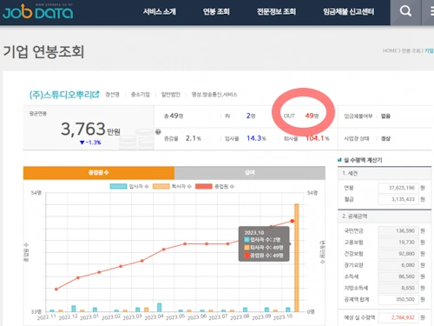The width and height of the screenshot is (434, 326).
Task: Click the 공제액 합계 value field 350,500
Action: [398, 299]
